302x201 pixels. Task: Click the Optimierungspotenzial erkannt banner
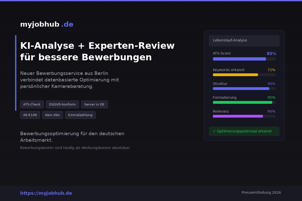tap(244, 131)
